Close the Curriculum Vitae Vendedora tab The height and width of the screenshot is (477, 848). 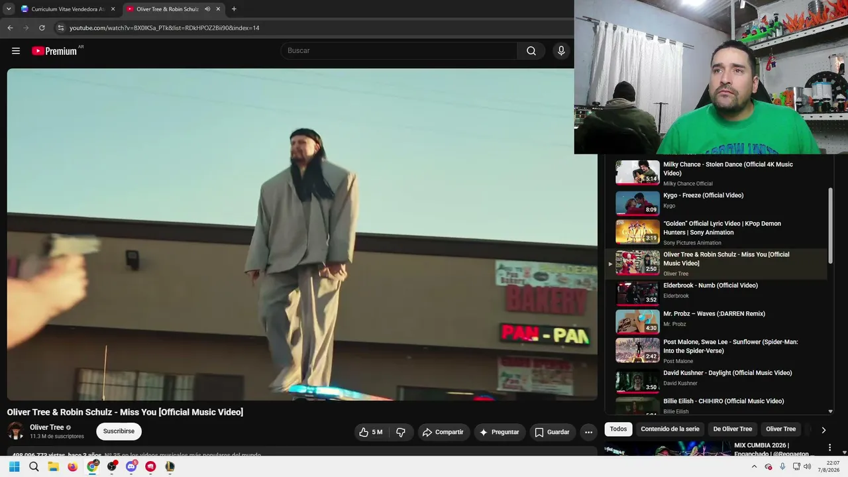(113, 9)
